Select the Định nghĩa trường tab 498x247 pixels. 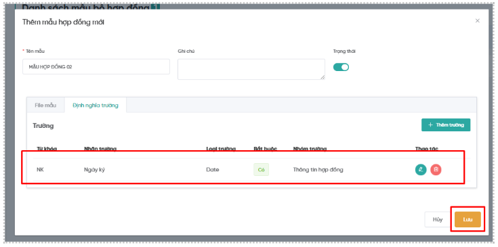click(96, 106)
